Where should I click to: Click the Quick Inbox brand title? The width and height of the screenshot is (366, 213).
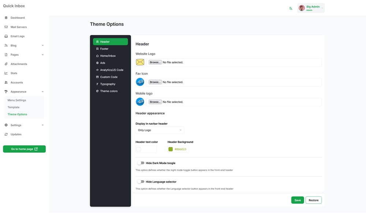[14, 6]
